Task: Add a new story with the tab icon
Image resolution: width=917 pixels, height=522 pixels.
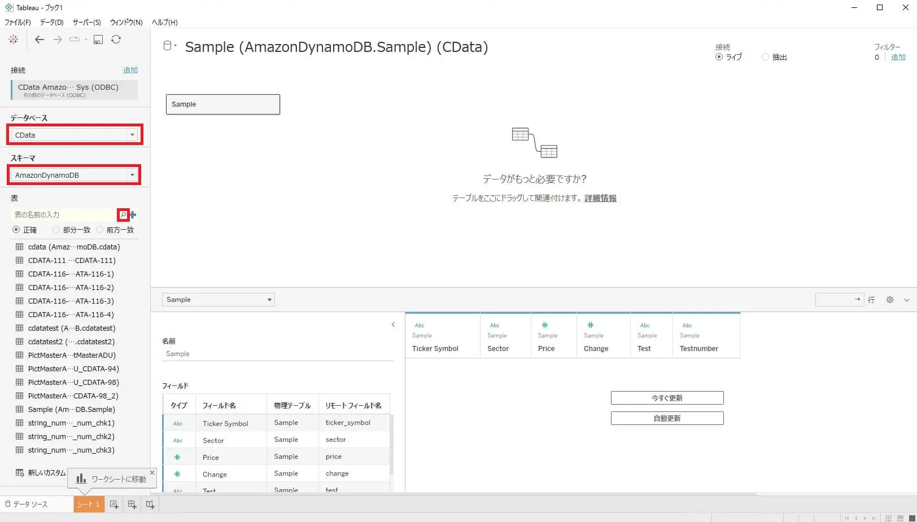Action: click(150, 505)
